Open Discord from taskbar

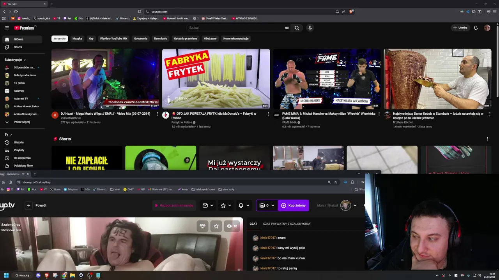(x=38, y=275)
